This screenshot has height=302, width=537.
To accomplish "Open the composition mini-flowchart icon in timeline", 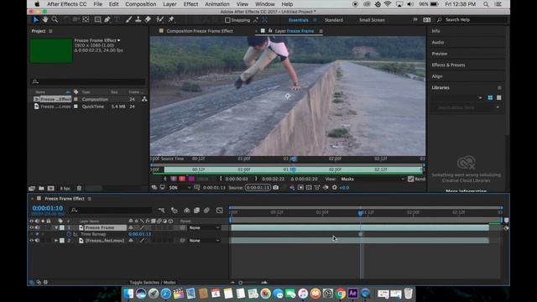I will pos(161,211).
